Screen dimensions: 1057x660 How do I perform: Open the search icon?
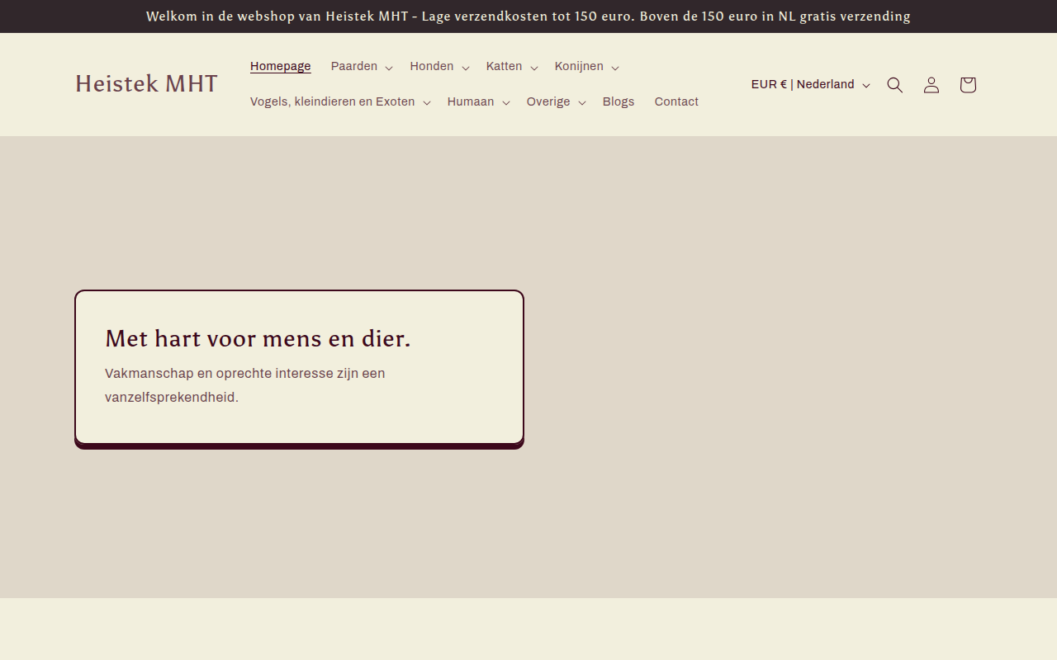pos(895,85)
